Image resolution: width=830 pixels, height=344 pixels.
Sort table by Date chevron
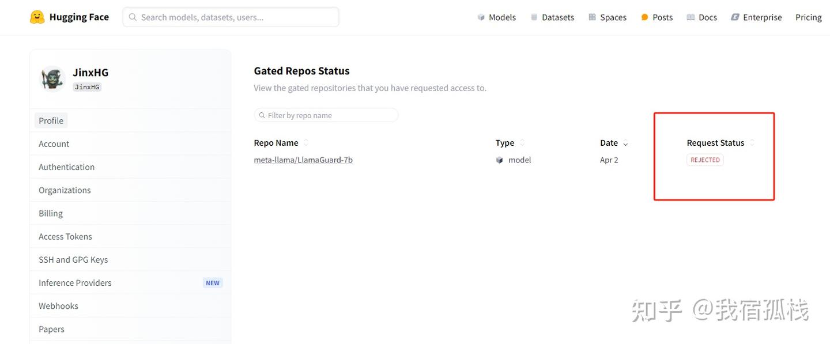(625, 143)
